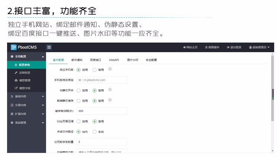The height and width of the screenshot is (157, 279).
Task: Click the 手机版域名绑定 input field
Action: click(x=102, y=80)
